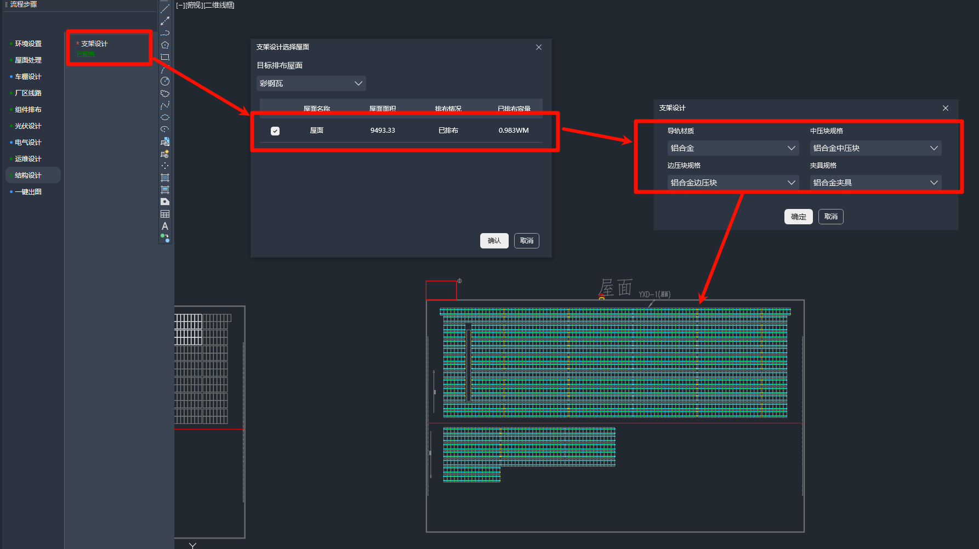Select the Circle tool
This screenshot has width=979, height=549.
[x=165, y=81]
